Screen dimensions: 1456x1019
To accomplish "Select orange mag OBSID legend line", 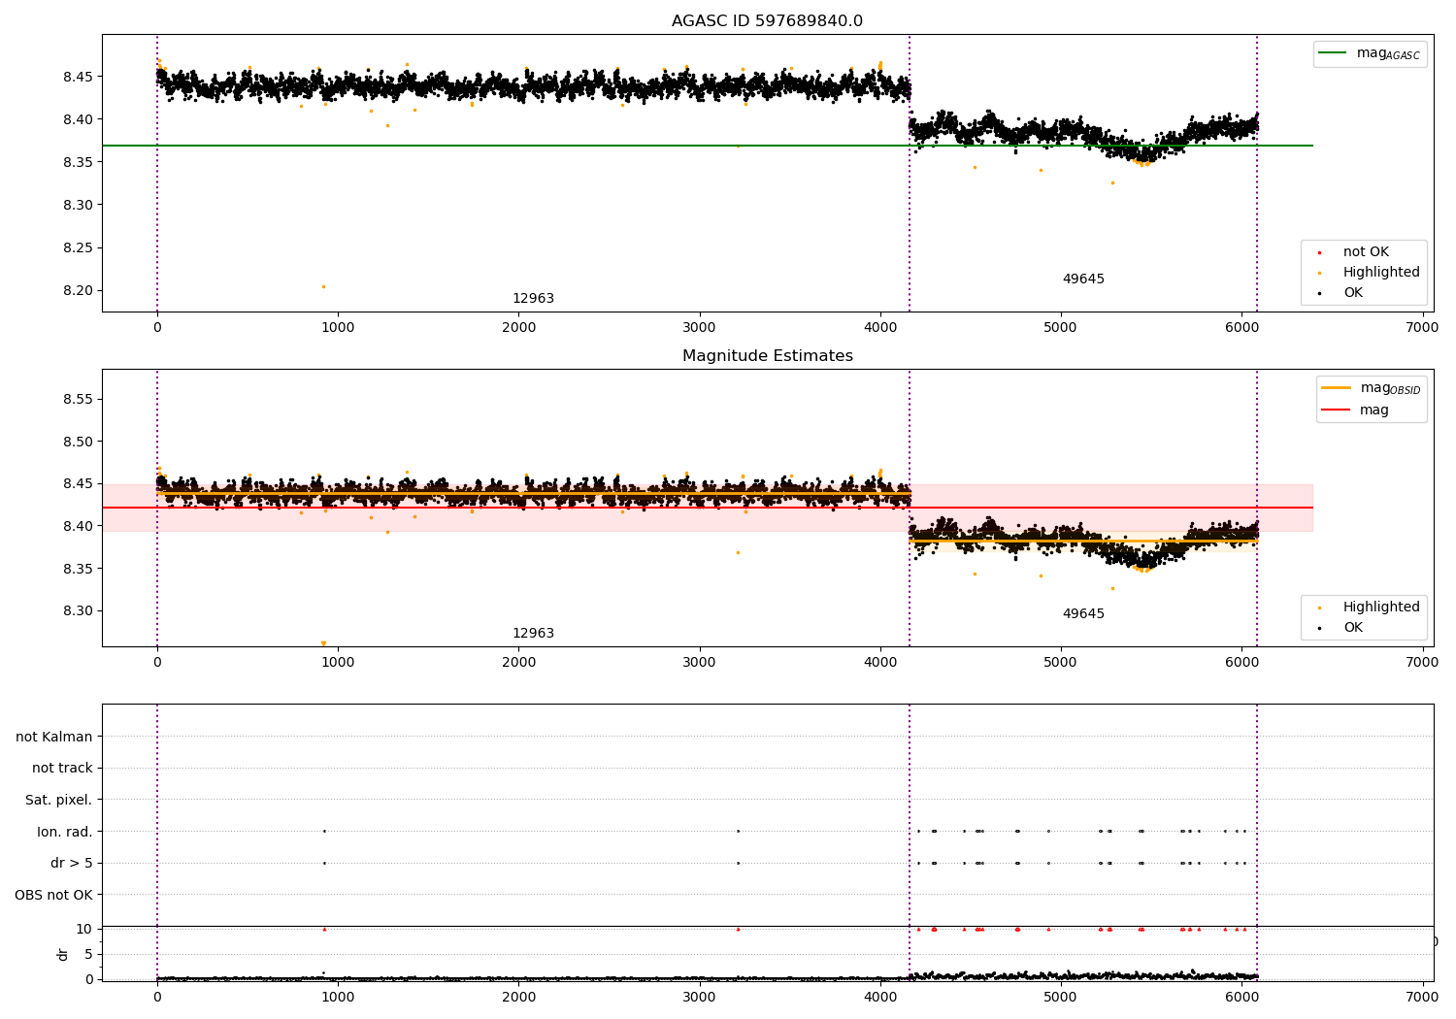I will (1336, 388).
